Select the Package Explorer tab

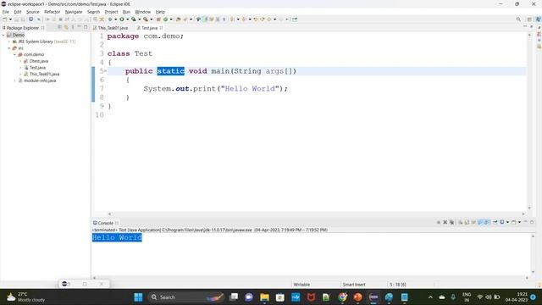point(23,28)
